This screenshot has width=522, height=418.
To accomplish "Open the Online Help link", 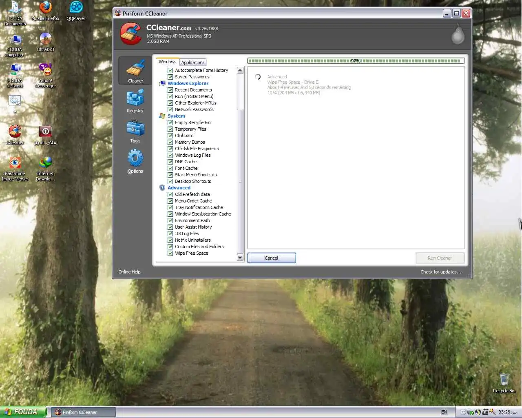I will pos(129,272).
